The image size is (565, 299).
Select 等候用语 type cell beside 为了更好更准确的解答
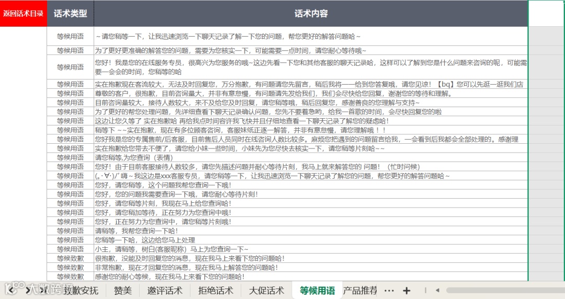(x=70, y=50)
